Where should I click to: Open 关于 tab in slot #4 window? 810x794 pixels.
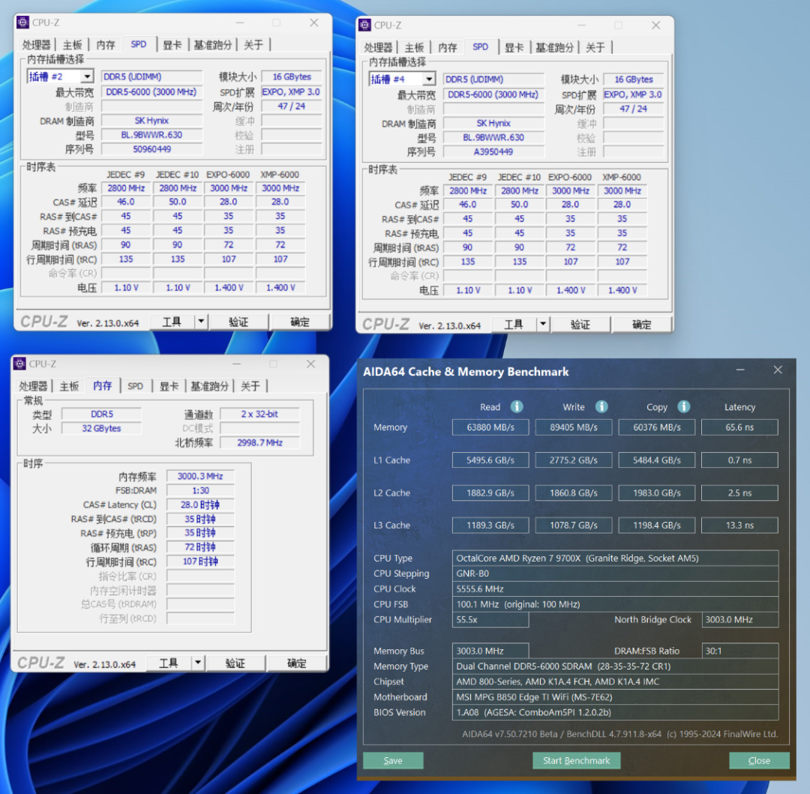pos(595,47)
